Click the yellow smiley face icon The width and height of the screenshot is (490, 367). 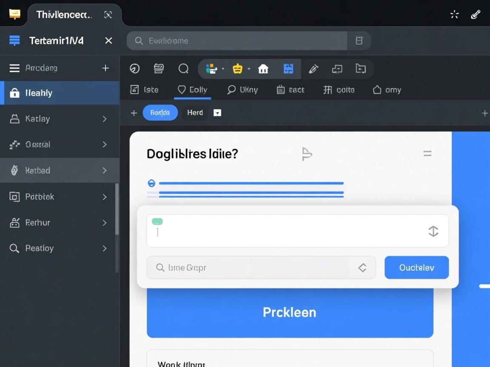tap(237, 69)
